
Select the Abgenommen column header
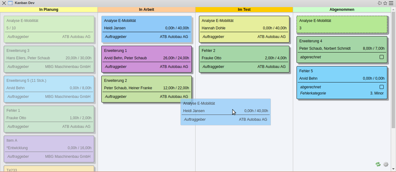(342, 10)
